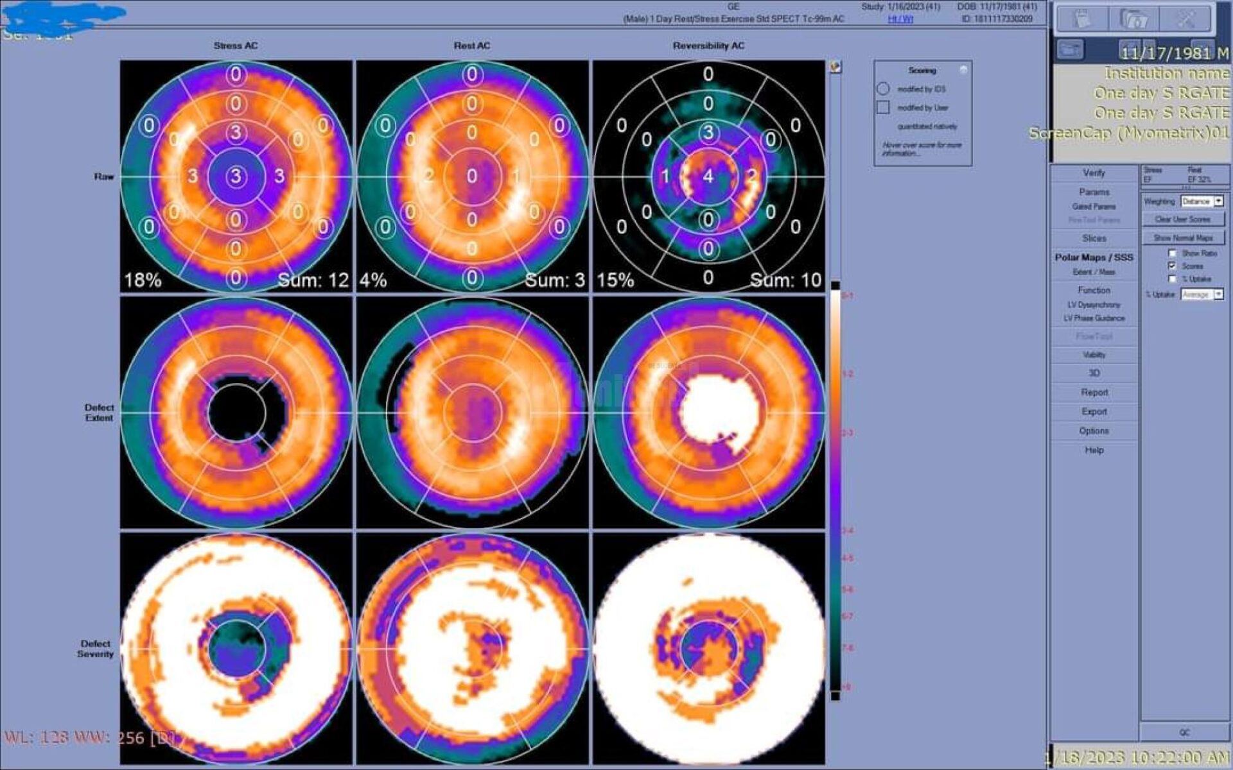Click the patient file icon in top-right toolbar
This screenshot has width=1233, height=770.
point(1083,19)
